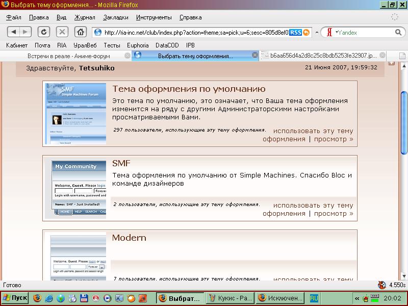
Task: Use the default theme via its использовать link
Action: (308, 135)
